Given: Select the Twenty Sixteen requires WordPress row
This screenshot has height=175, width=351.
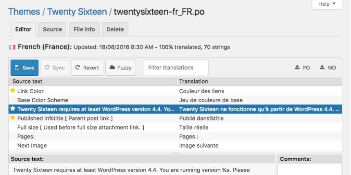Looking at the screenshot, I should (x=175, y=109).
